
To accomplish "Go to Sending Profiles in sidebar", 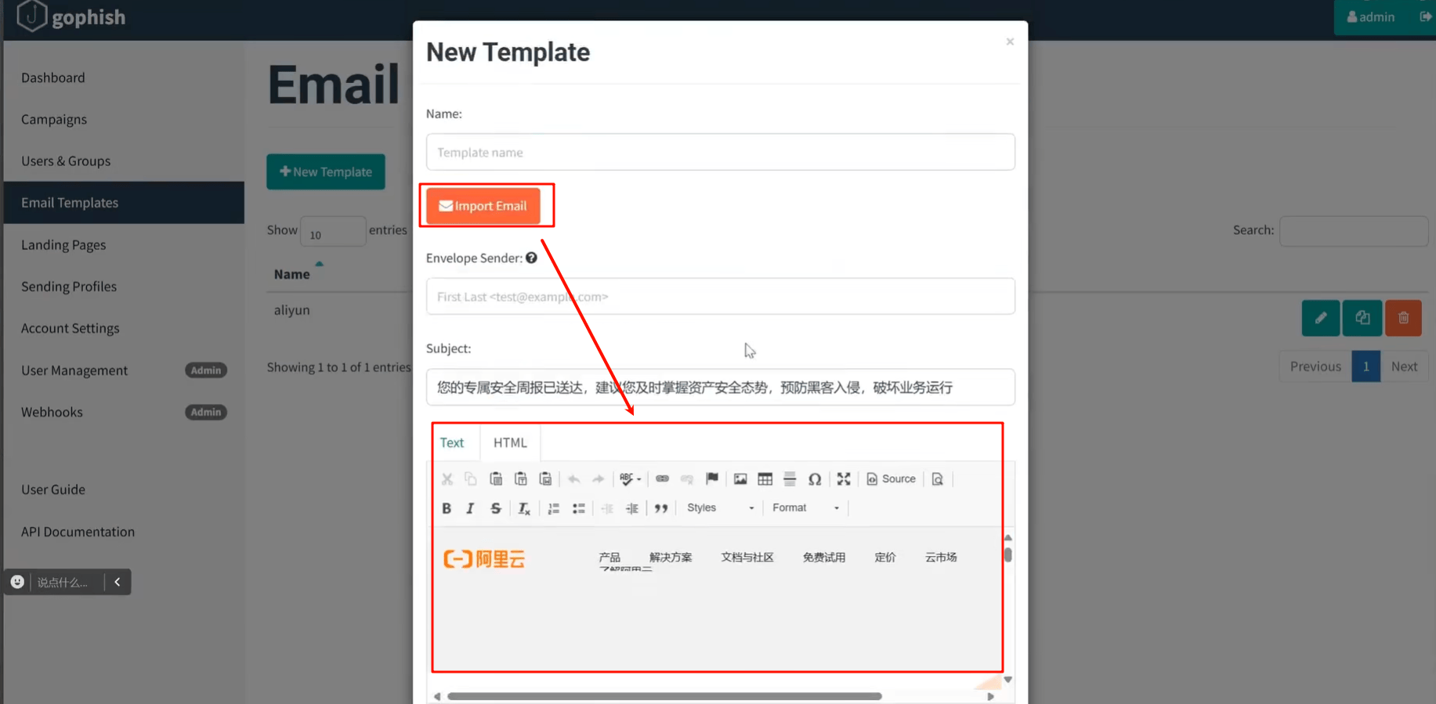I will (69, 287).
